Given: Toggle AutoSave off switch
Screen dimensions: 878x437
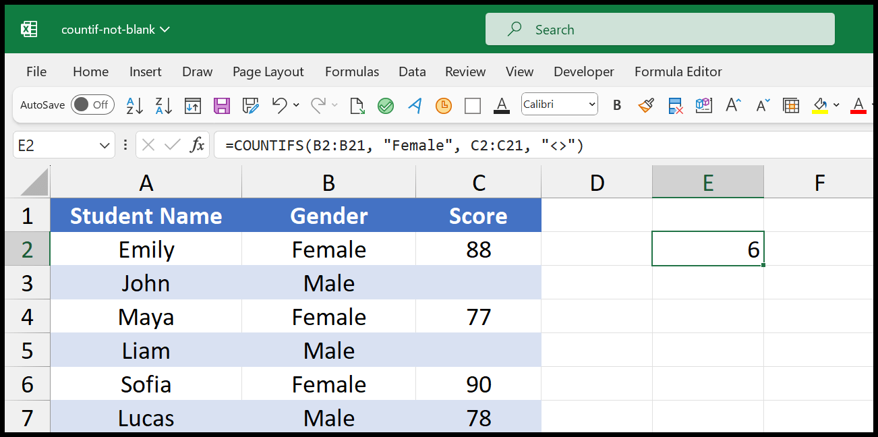Looking at the screenshot, I should [92, 105].
